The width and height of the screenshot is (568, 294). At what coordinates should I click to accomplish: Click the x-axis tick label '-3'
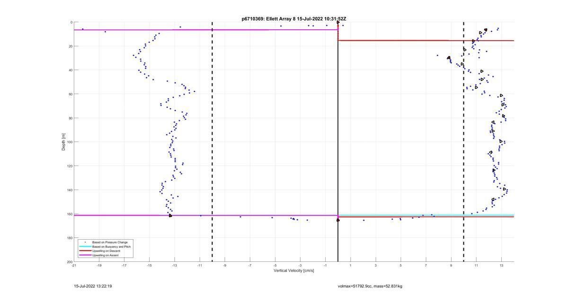(300, 266)
